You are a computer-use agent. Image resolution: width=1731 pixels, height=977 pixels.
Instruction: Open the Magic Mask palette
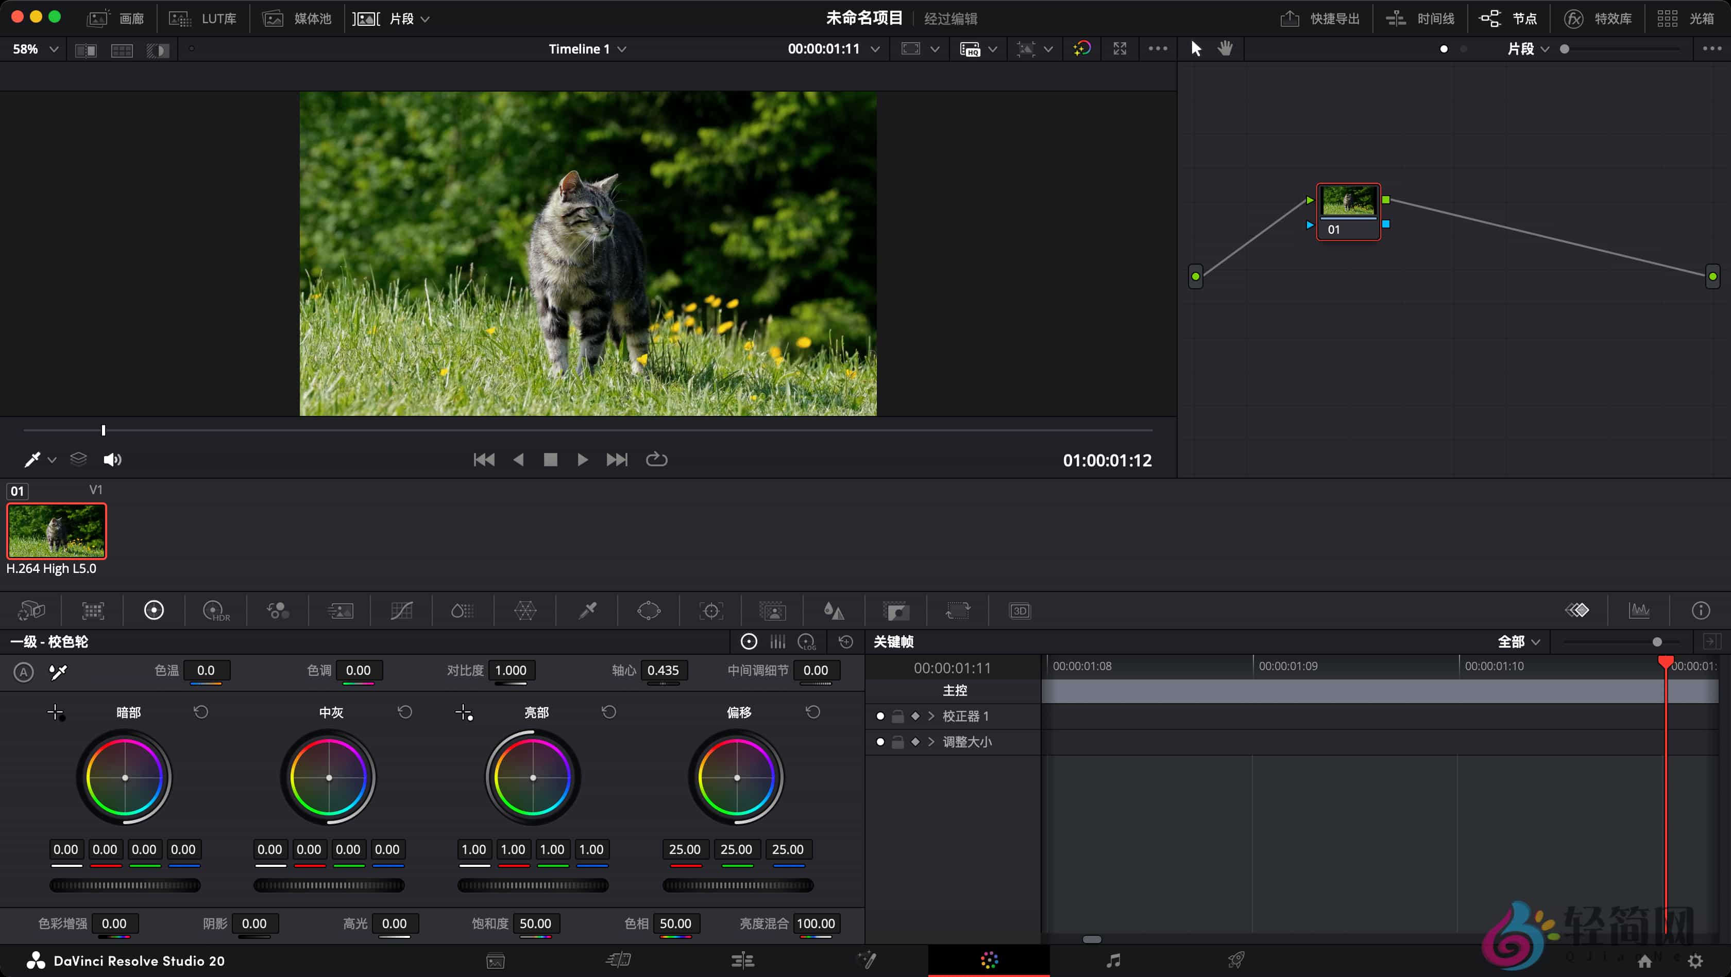tap(772, 609)
